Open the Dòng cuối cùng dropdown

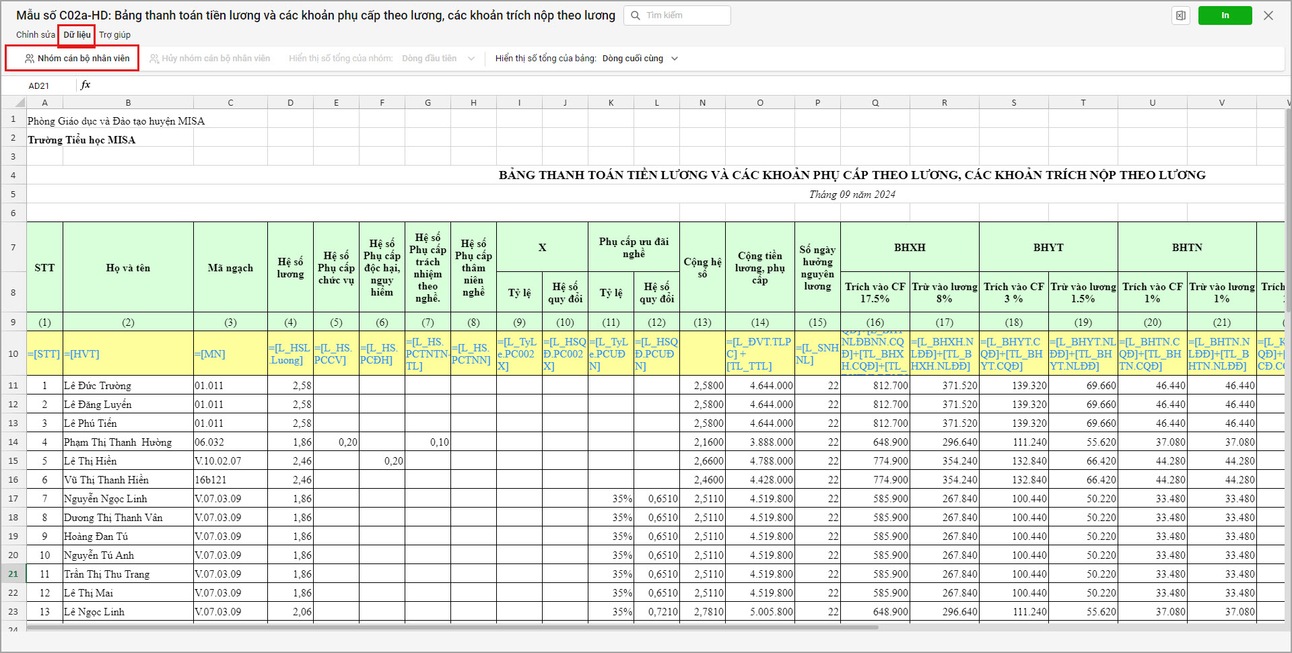pos(640,59)
